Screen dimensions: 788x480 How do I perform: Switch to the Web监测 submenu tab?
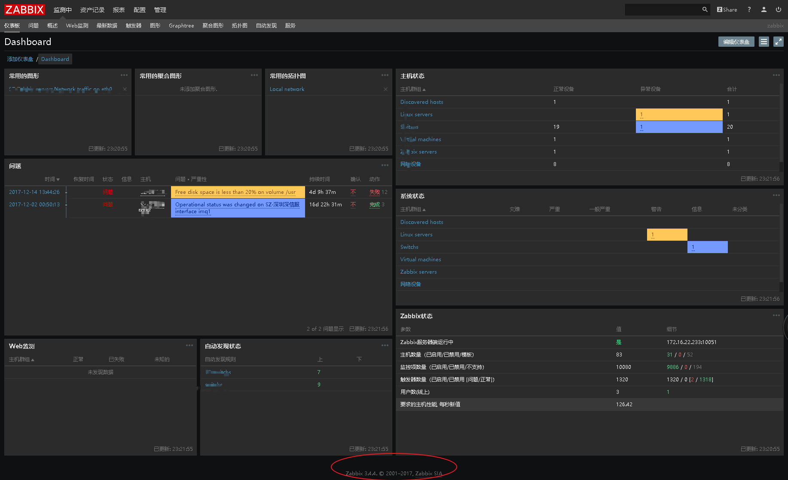coord(77,26)
